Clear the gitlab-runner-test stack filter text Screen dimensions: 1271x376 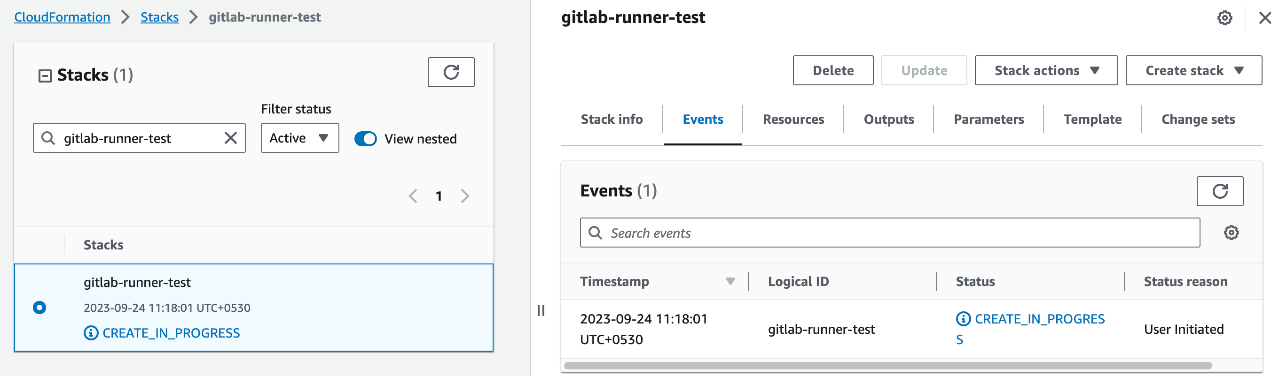[230, 138]
